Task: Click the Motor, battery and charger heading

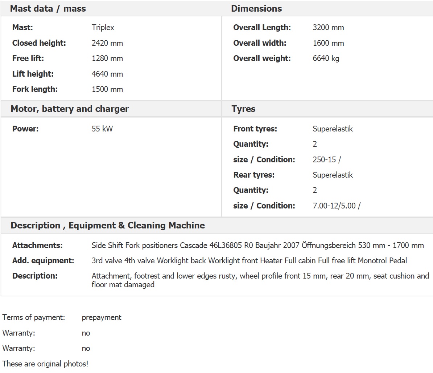Action: tap(70, 109)
